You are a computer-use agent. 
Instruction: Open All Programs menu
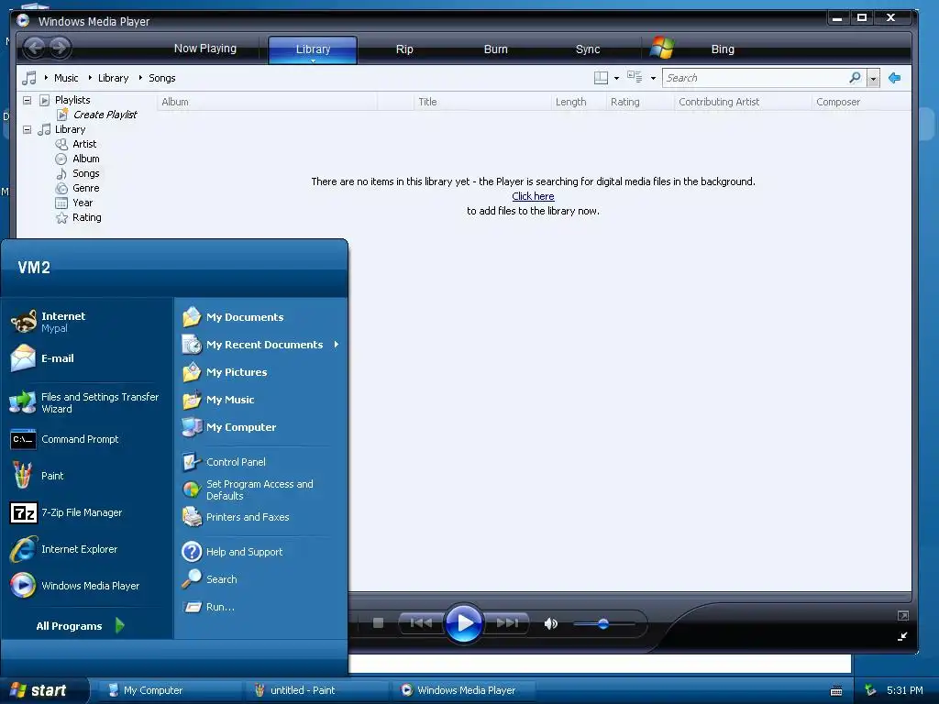pos(80,625)
